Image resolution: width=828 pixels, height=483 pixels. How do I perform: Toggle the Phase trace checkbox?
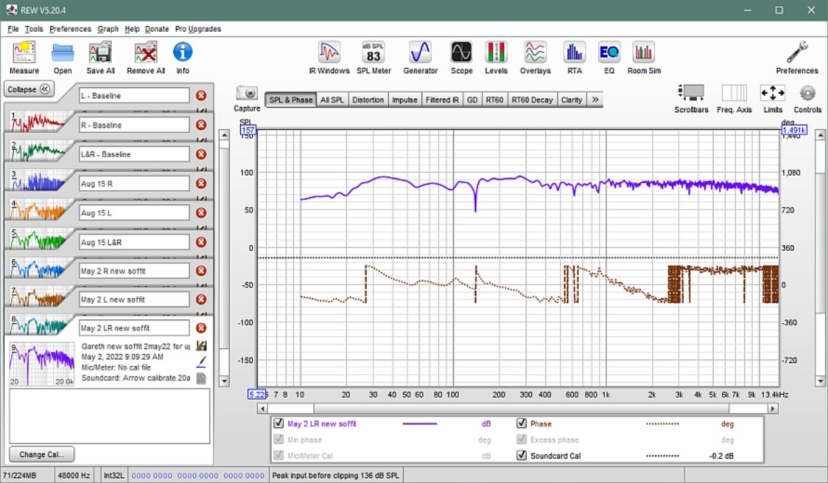(522, 424)
